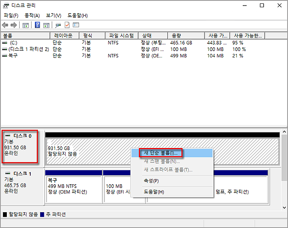Screen dimensions: 288x228
Task: Click the disk pane vertical scrollbar thumb
Action: tap(284, 158)
